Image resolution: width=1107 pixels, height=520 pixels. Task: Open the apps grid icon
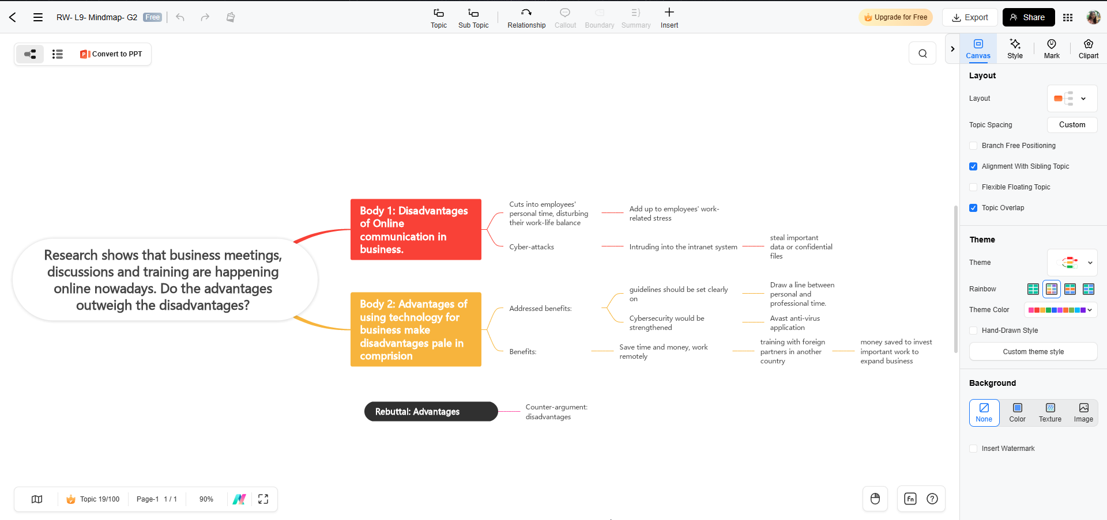click(x=1067, y=17)
